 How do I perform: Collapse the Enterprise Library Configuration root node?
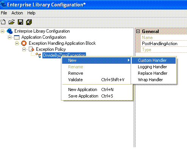click(3, 31)
